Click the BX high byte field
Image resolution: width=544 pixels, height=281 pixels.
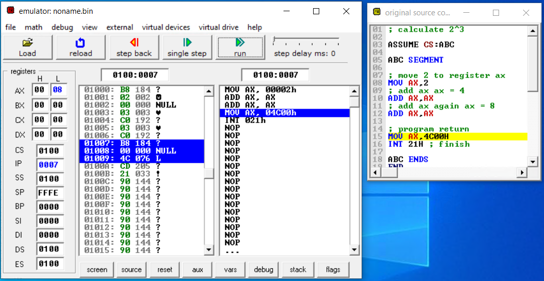point(40,105)
